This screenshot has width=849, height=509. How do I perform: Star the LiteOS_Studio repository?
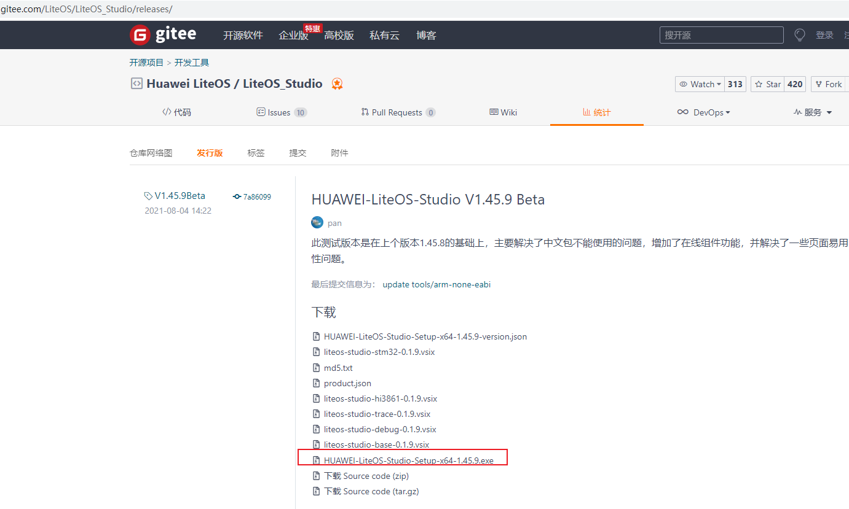(x=767, y=84)
